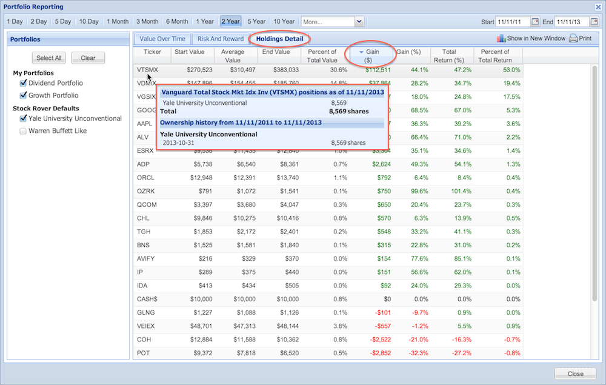Sort by Average Value column header
606x385 pixels.
(236, 56)
